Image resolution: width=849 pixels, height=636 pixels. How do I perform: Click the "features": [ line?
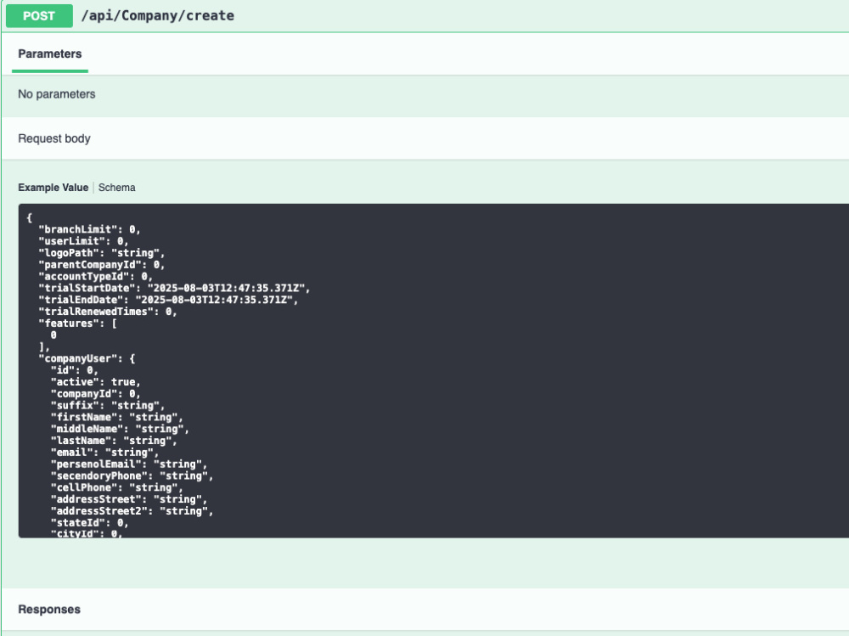point(77,324)
